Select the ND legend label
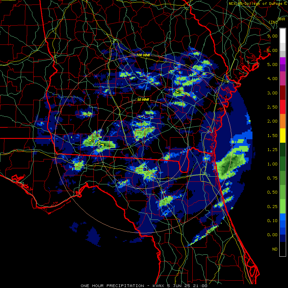This screenshot has width=288, height=288. tap(275, 249)
